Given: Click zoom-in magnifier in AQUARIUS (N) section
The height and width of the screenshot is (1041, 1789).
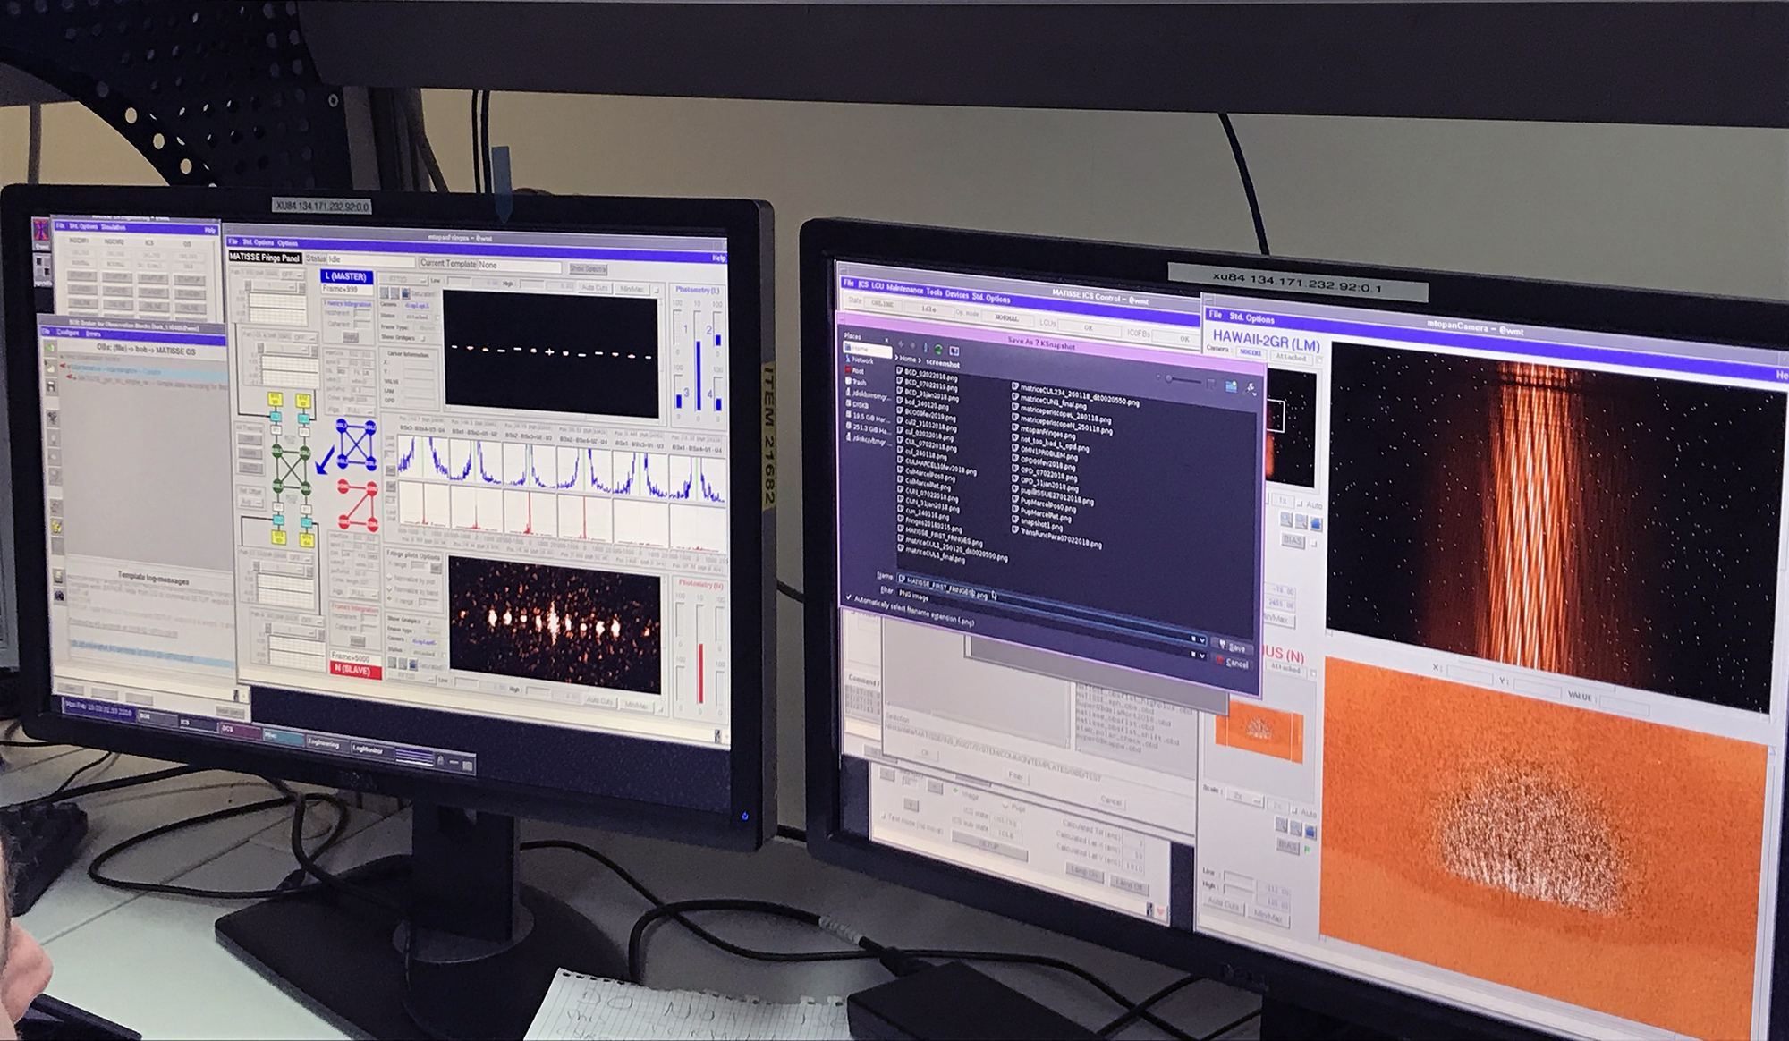Looking at the screenshot, I should (1281, 825).
